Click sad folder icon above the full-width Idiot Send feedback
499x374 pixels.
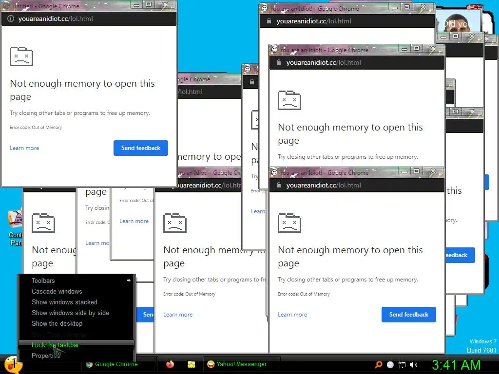click(x=289, y=223)
